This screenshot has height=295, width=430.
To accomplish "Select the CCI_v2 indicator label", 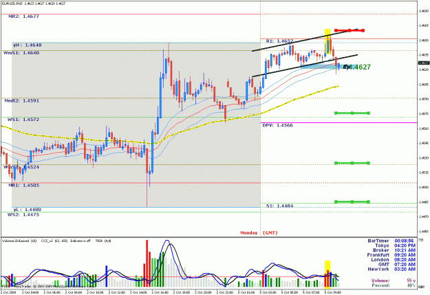I will point(54,241).
